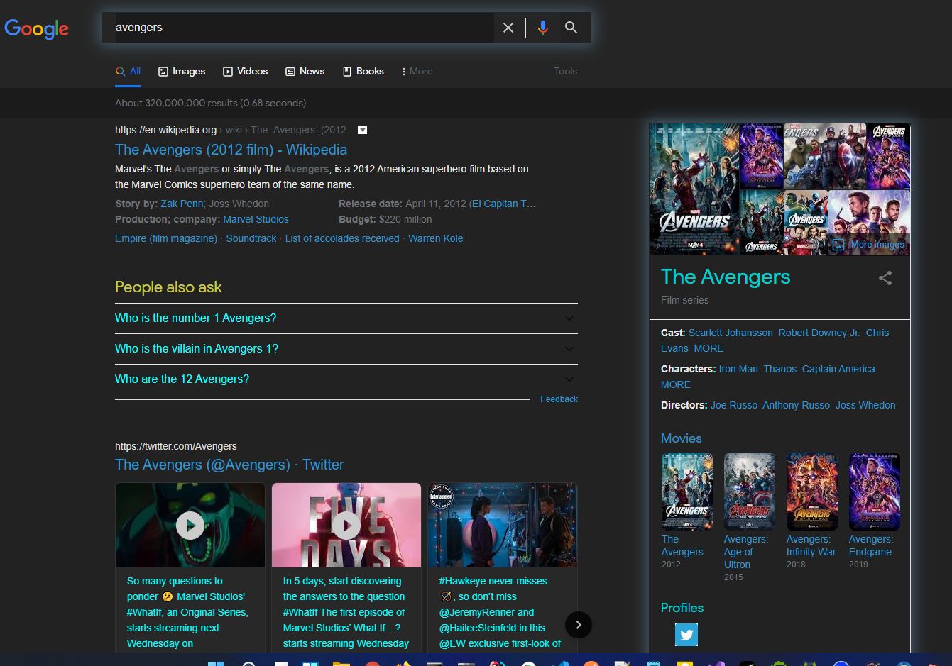The image size is (952, 666).
Task: Expand 'Who are the 12 Avengers?' question
Action: point(346,379)
